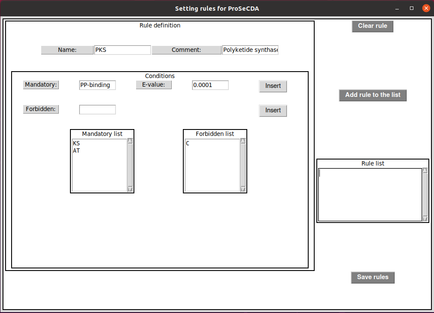Focus the empty Forbidden input field
434x313 pixels.
(x=97, y=109)
